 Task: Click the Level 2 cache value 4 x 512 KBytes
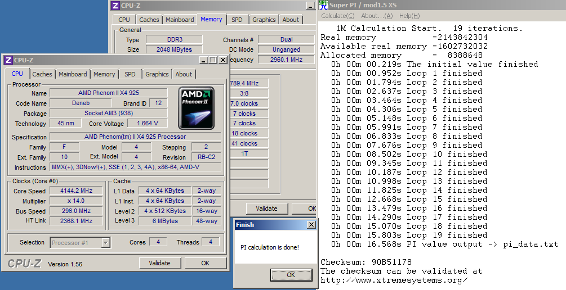click(165, 211)
